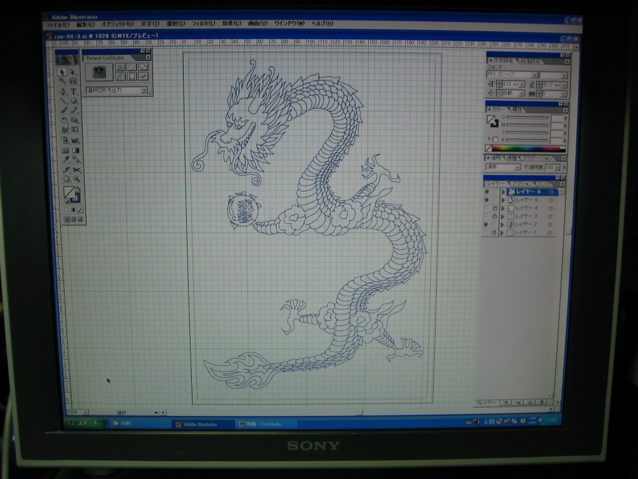Open the フィルタ(L) menu
Viewport: 638px width, 479px height.
point(204,24)
